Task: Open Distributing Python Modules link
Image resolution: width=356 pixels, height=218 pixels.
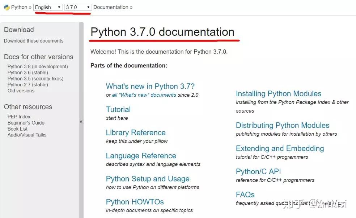Action: coord(283,125)
